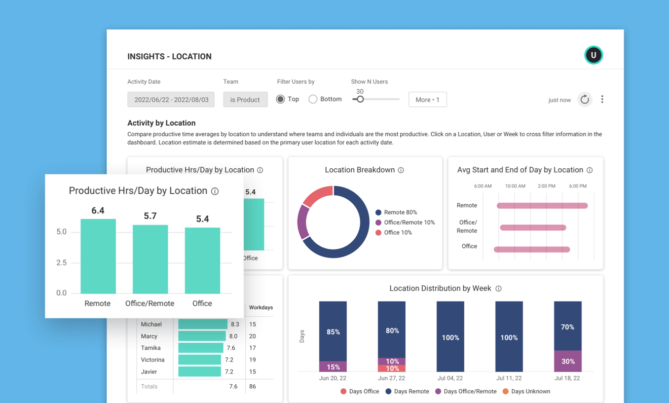This screenshot has width=669, height=403.
Task: Open the user avatar U menu
Action: pos(593,55)
